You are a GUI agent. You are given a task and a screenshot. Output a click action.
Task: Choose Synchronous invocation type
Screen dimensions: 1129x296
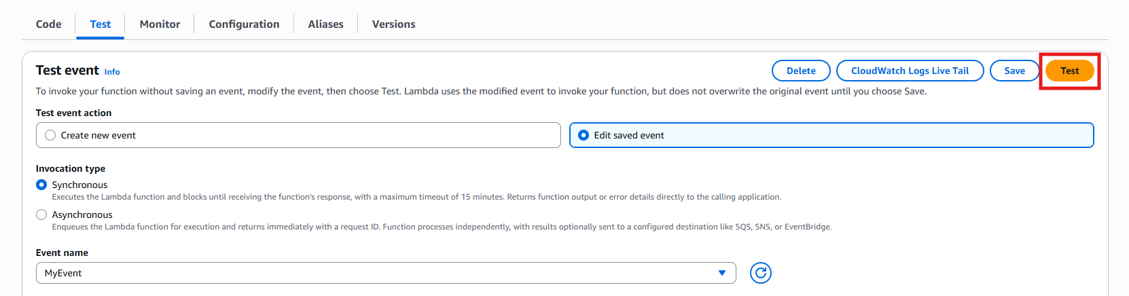click(x=41, y=185)
